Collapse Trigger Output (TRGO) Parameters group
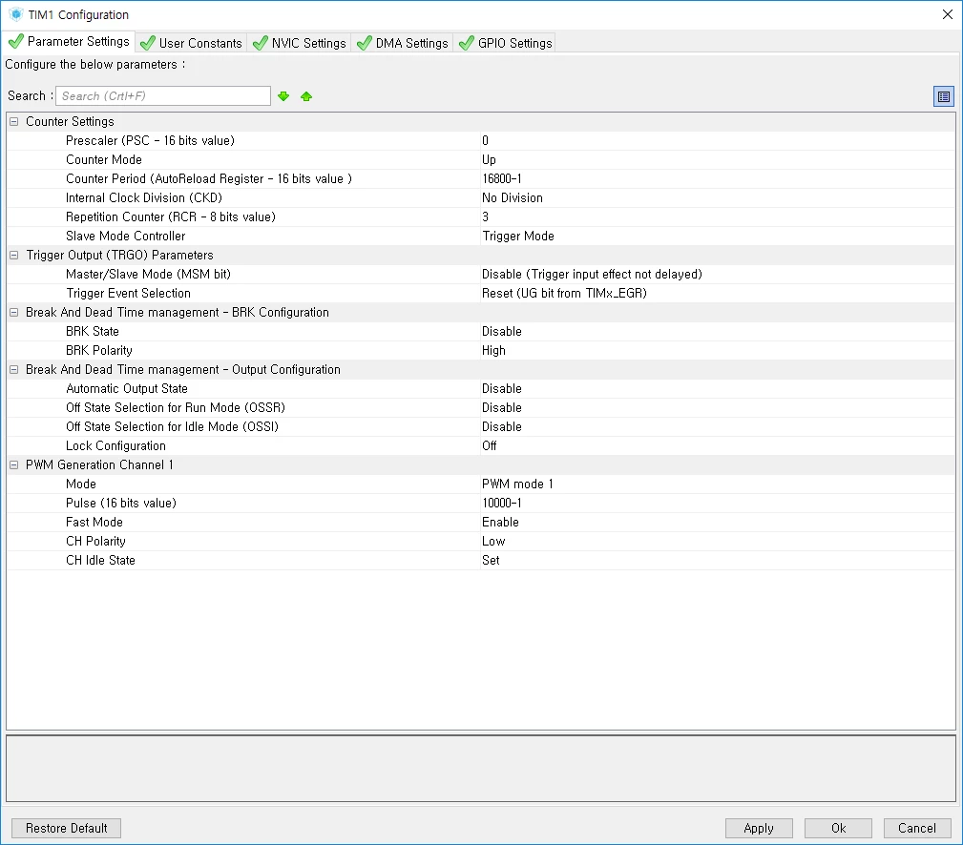Viewport: 963px width, 845px height. 13,255
